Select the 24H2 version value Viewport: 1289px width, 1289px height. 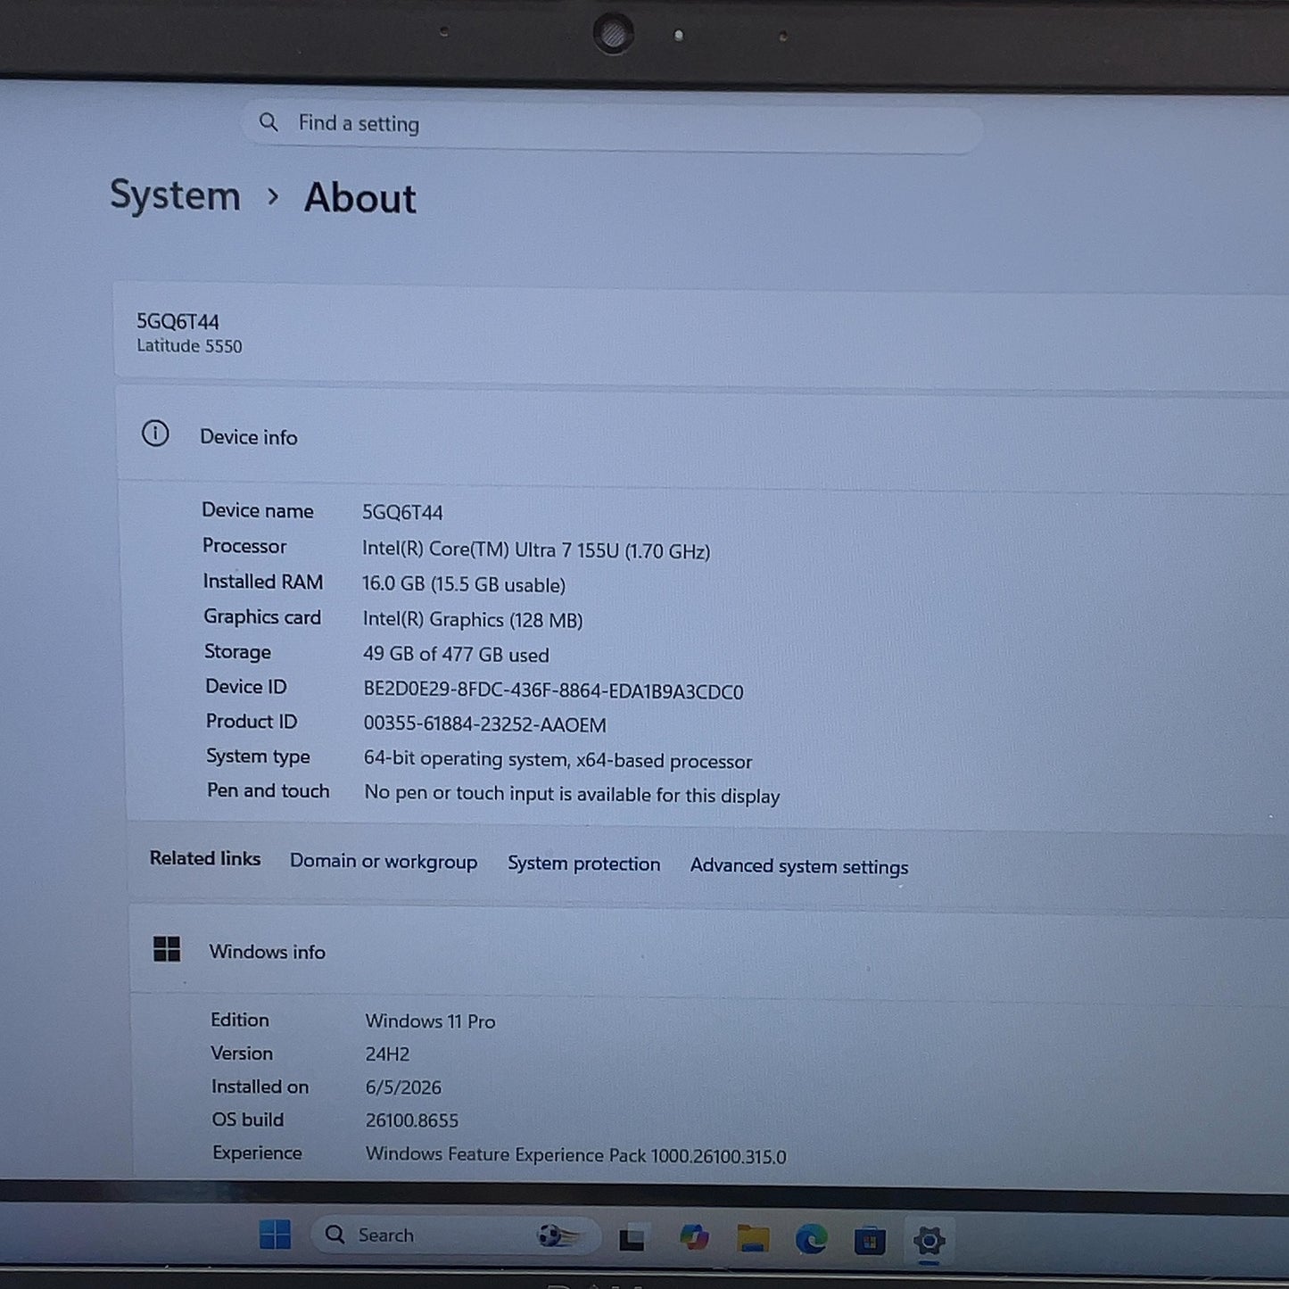(387, 1054)
